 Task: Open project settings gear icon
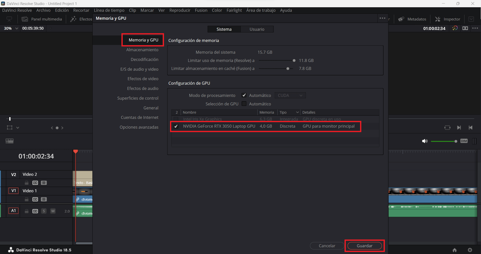click(470, 250)
